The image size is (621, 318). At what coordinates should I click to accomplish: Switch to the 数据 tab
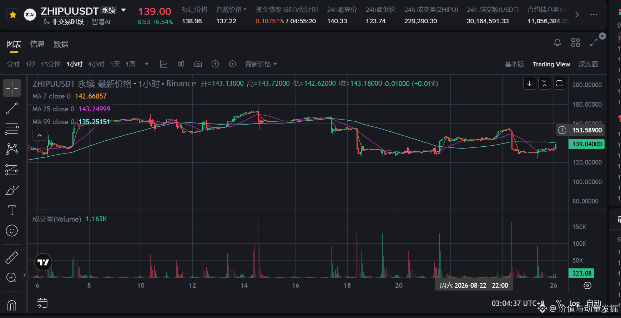pos(61,44)
